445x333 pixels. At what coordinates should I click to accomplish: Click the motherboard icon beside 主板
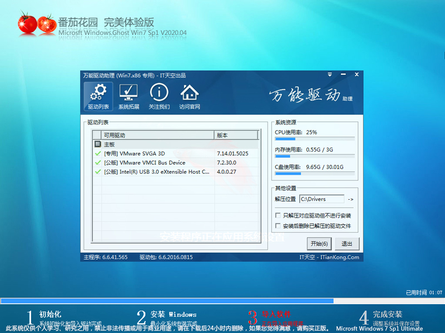coord(98,144)
